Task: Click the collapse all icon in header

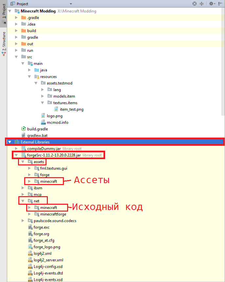Action: (x=202, y=4)
